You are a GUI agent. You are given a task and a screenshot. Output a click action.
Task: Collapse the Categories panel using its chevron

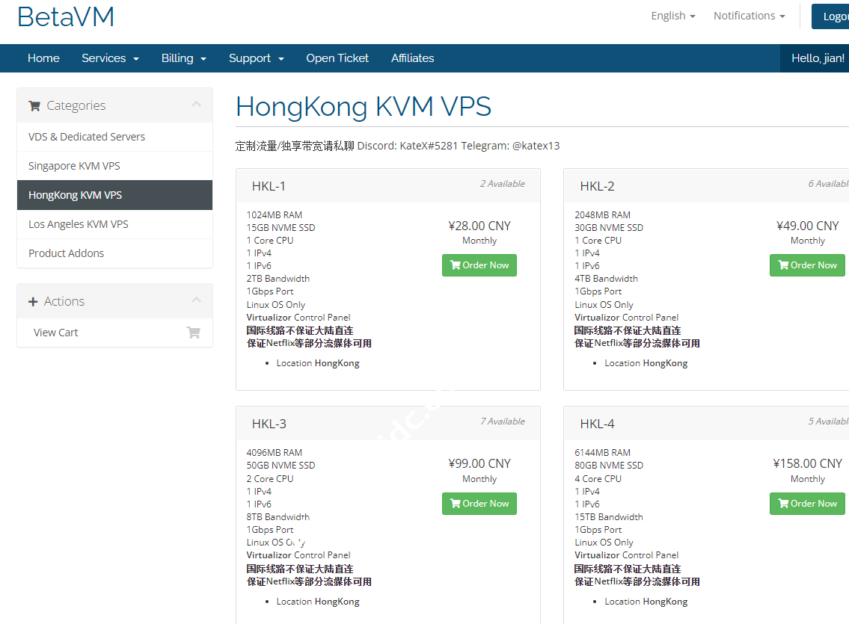[197, 104]
